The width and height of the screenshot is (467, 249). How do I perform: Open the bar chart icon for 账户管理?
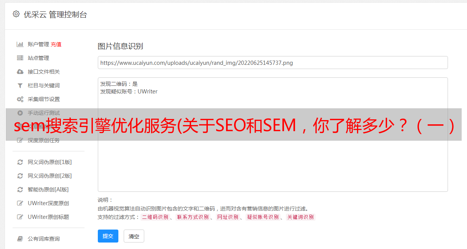click(x=20, y=44)
